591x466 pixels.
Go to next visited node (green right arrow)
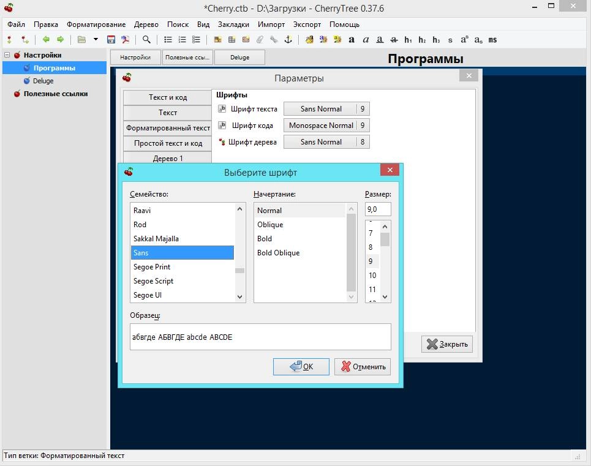[x=60, y=40]
